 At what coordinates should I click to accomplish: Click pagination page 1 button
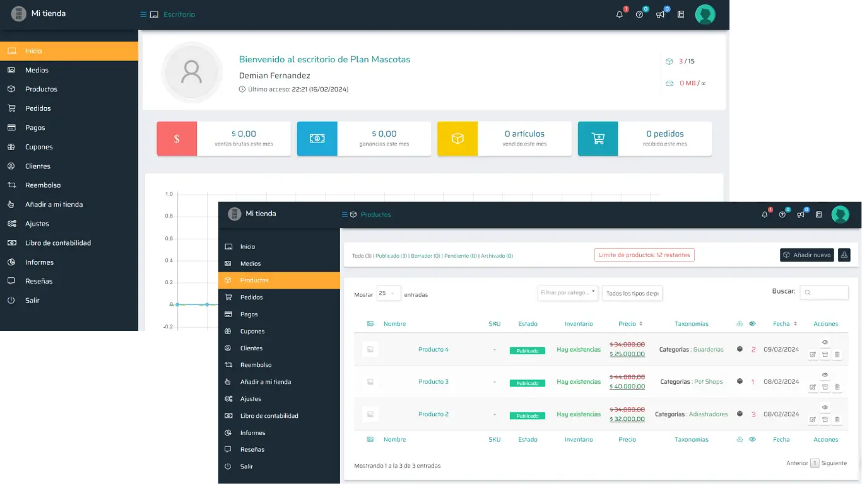pyautogui.click(x=815, y=463)
